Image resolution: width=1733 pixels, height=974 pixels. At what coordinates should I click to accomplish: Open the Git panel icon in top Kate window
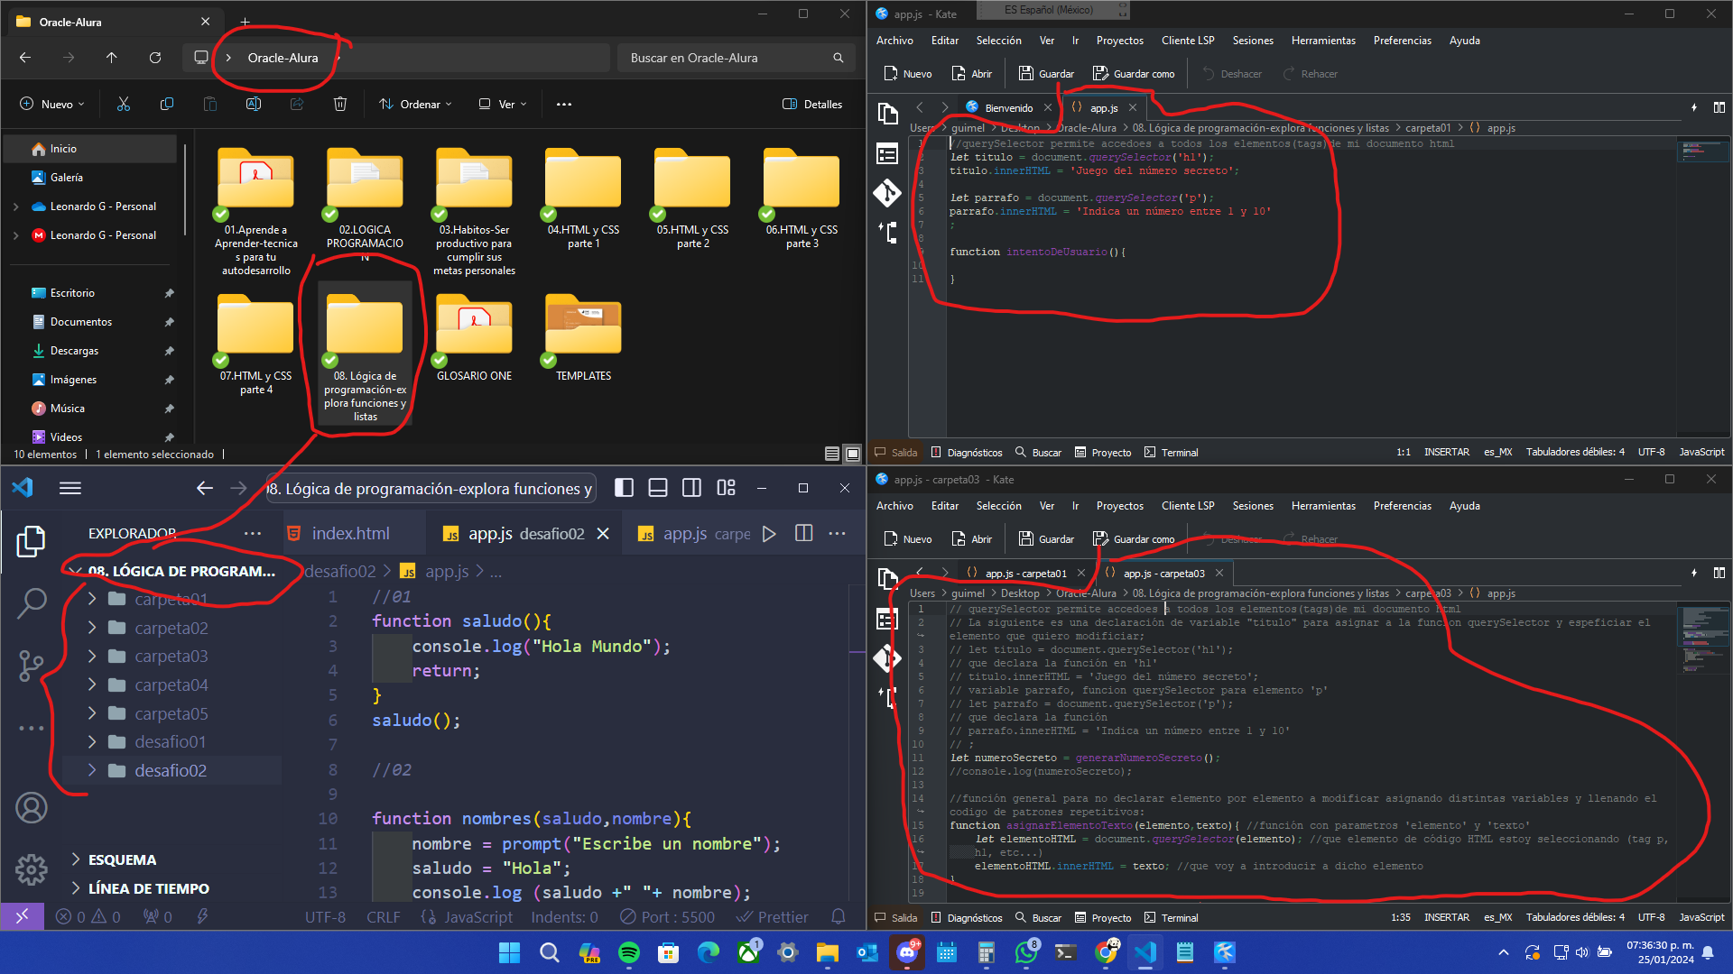888,193
